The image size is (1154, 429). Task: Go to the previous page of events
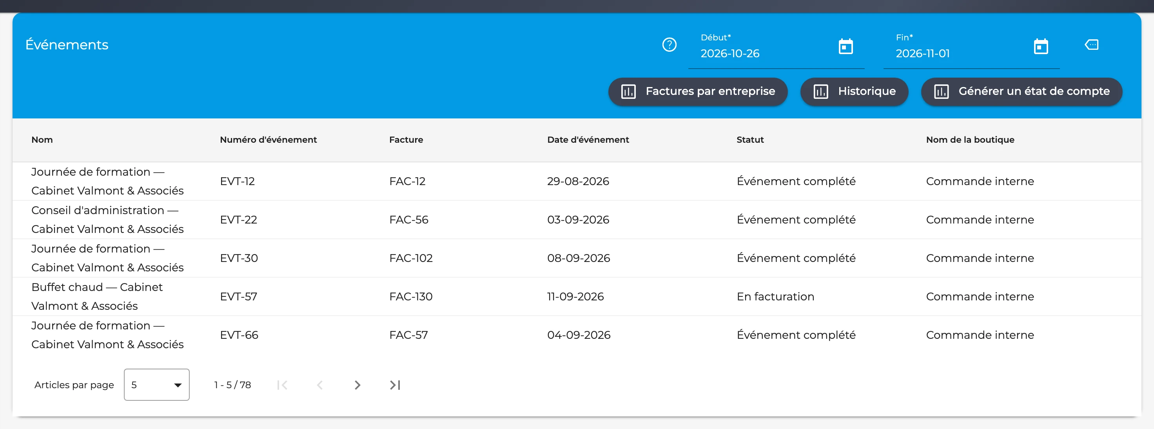(319, 385)
